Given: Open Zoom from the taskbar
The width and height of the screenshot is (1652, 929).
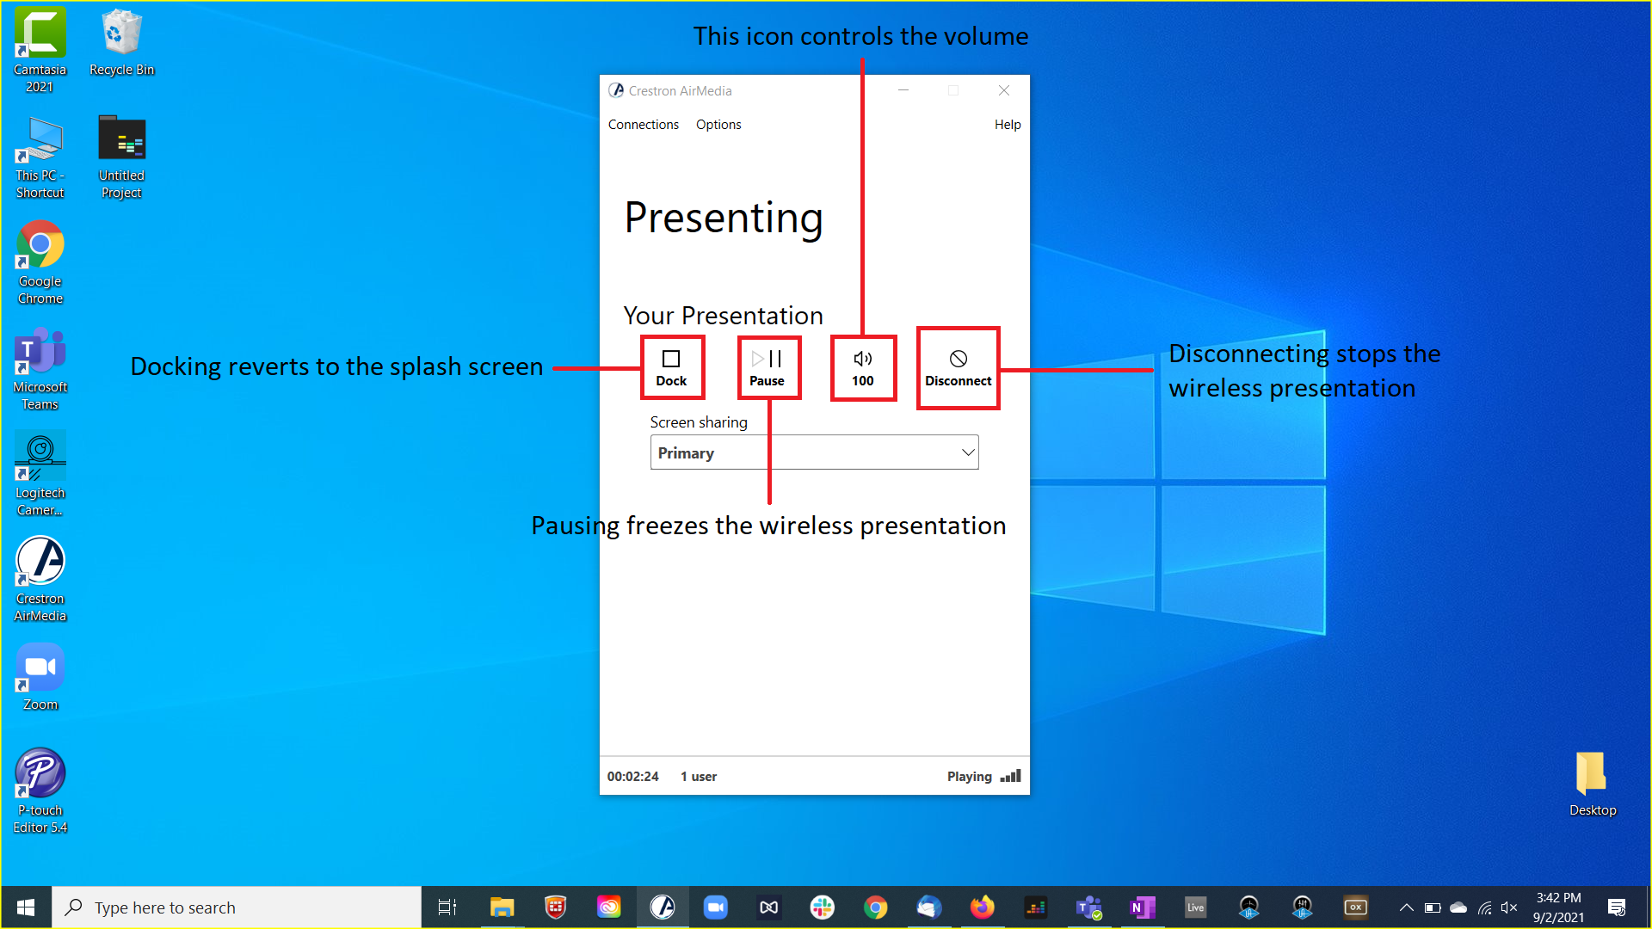Looking at the screenshot, I should pos(716,907).
